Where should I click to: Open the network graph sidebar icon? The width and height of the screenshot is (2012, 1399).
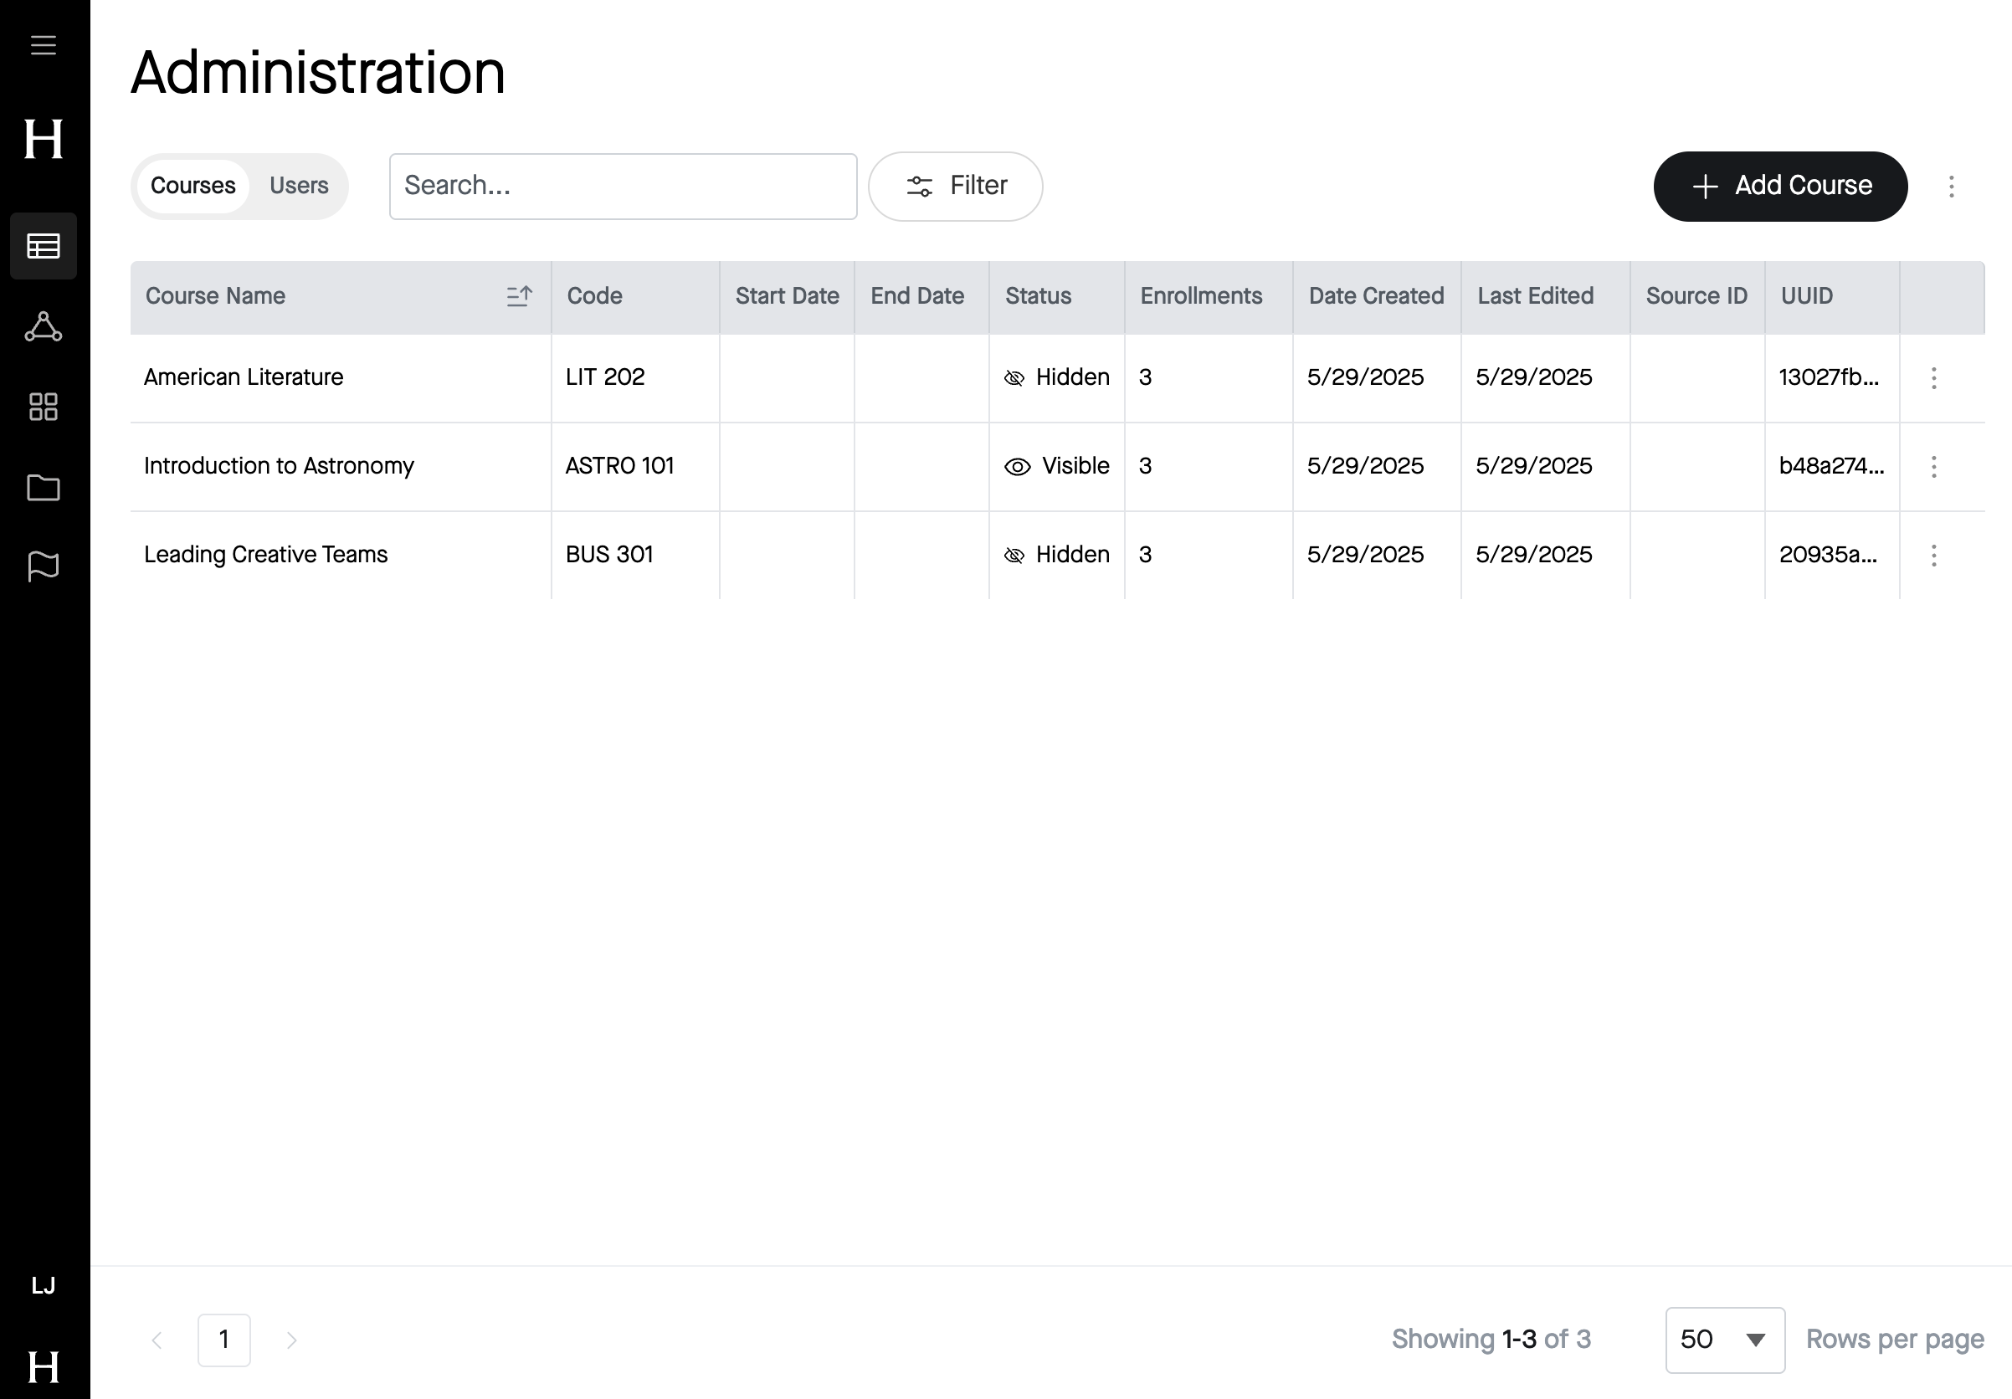click(x=43, y=327)
